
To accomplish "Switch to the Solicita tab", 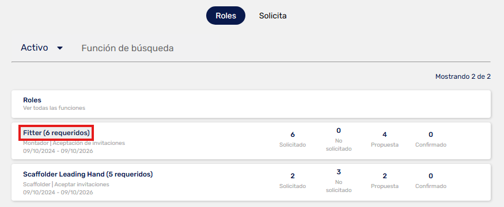I will click(x=272, y=16).
